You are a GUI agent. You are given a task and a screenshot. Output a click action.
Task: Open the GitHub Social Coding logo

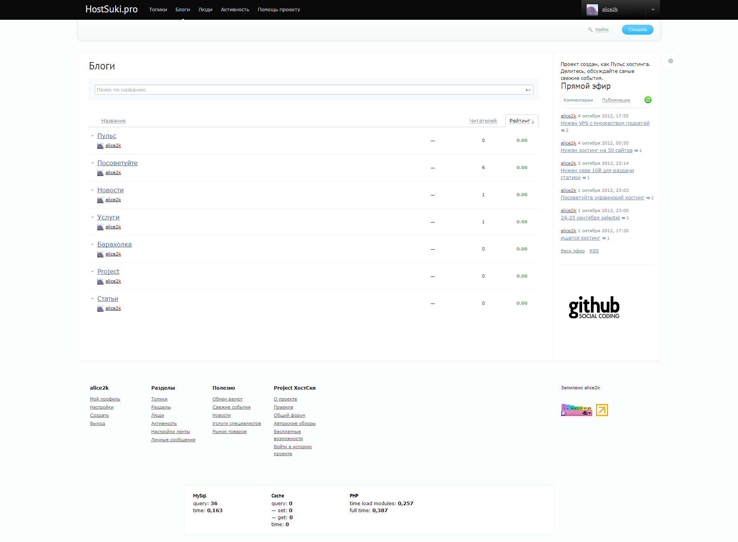tap(594, 307)
